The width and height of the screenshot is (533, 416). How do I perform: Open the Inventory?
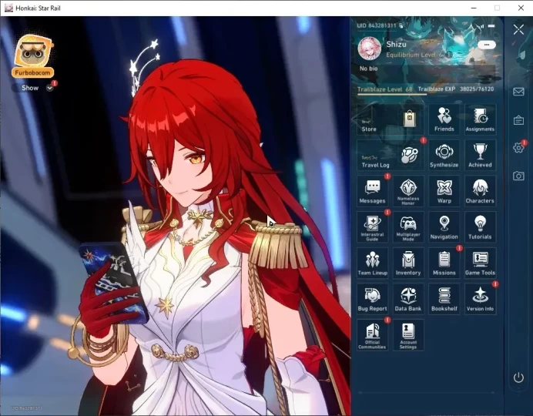coord(408,263)
